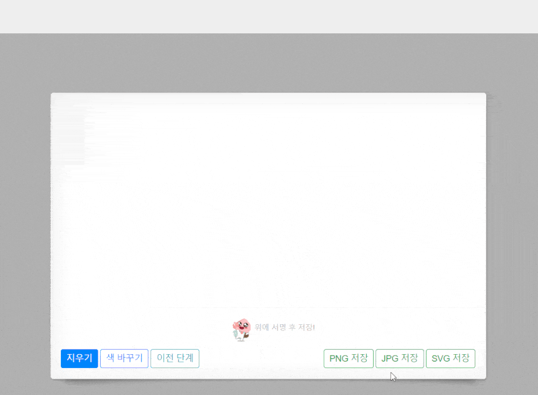Click the white signature canvas area
538x395 pixels.
(x=268, y=206)
